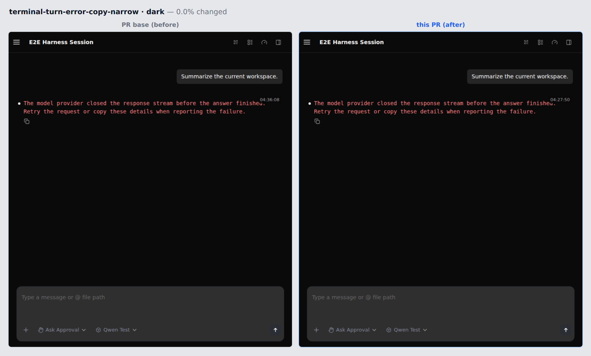Open hamburger menu in the before panel
Viewport: 591px width, 356px height.
click(16, 42)
